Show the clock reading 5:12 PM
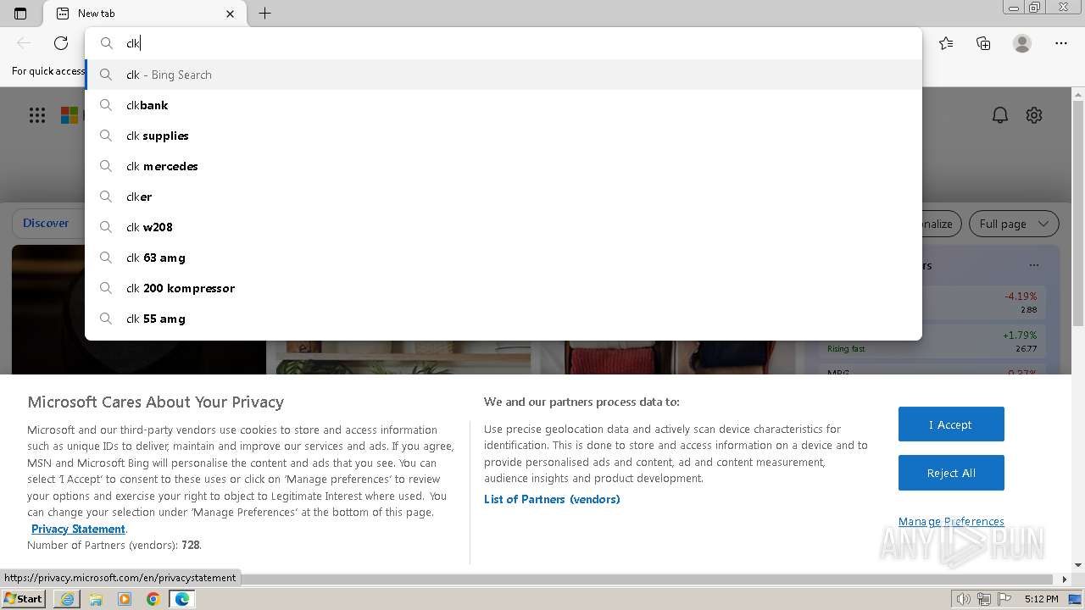Image resolution: width=1085 pixels, height=610 pixels. 1041,599
